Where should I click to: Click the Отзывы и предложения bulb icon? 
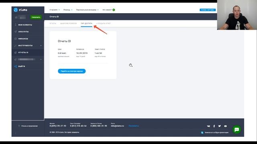pos(19,126)
